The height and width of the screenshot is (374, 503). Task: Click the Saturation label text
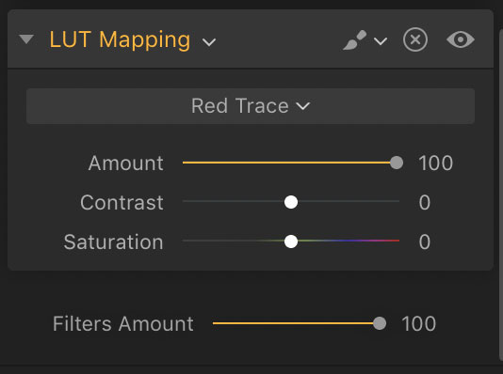(x=114, y=242)
